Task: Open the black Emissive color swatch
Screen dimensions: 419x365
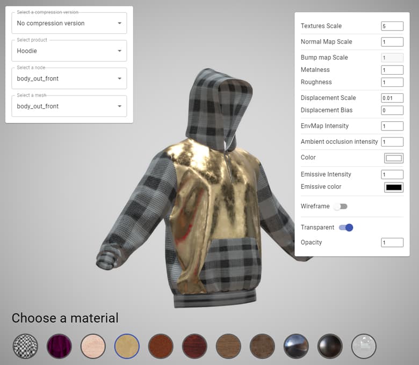Action: (393, 187)
